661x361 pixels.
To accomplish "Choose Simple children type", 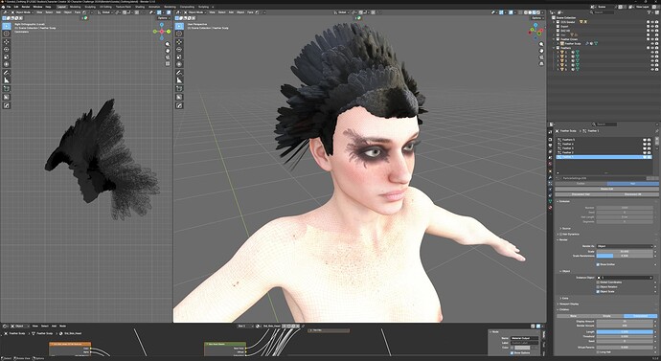I will click(606, 316).
